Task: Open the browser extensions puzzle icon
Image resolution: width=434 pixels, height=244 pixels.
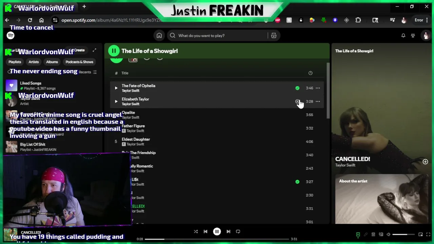Action: pos(358,20)
